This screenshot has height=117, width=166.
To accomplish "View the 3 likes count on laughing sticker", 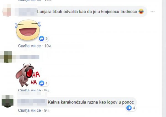I will (46, 39).
